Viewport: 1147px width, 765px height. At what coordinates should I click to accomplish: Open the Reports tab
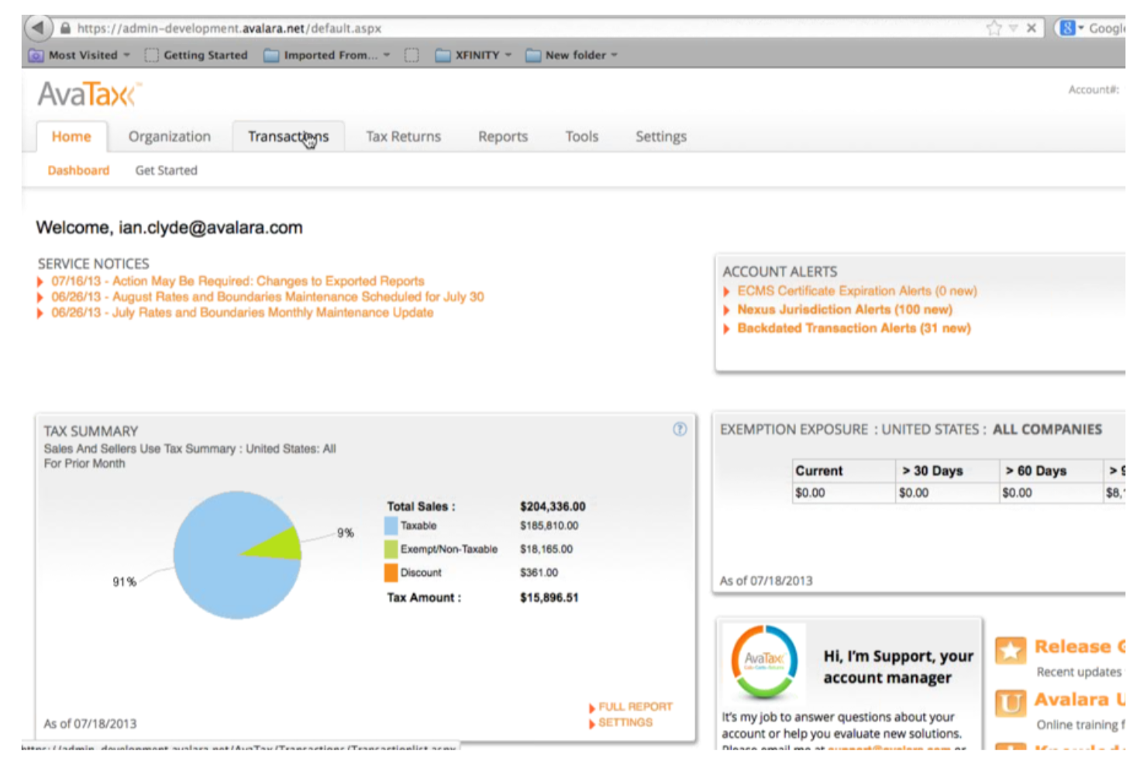click(503, 136)
